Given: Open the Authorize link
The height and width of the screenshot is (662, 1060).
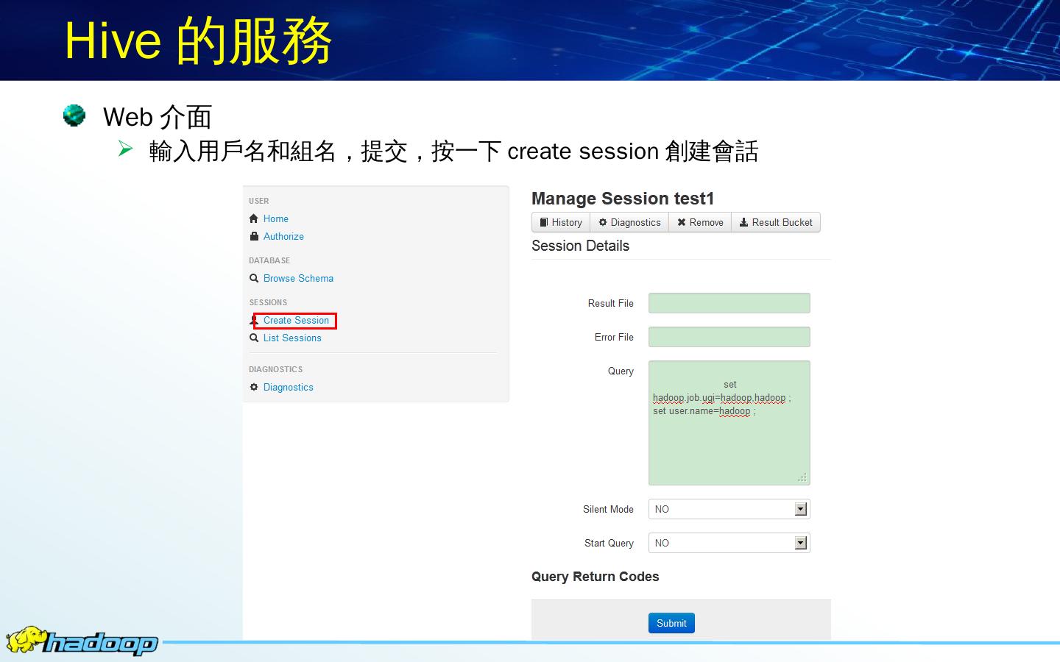Looking at the screenshot, I should coord(283,236).
